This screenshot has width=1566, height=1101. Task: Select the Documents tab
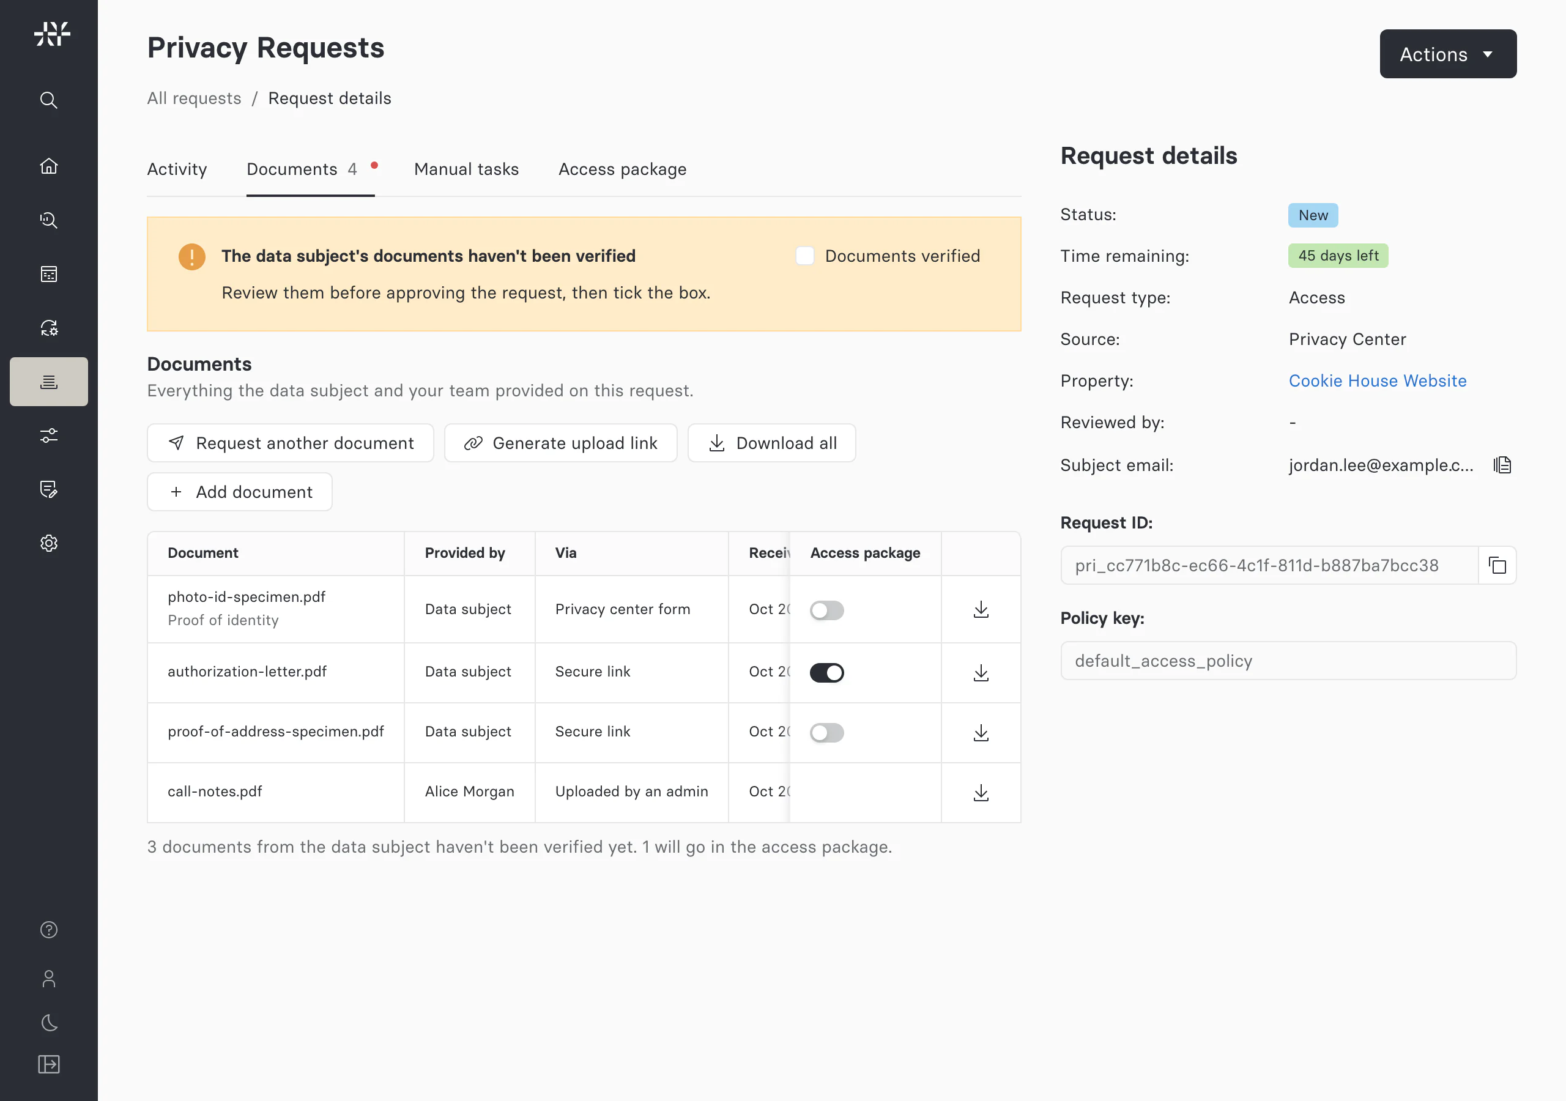pos(310,169)
